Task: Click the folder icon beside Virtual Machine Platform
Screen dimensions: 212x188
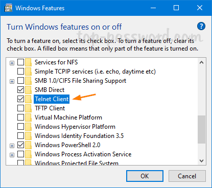Action: 28,118
